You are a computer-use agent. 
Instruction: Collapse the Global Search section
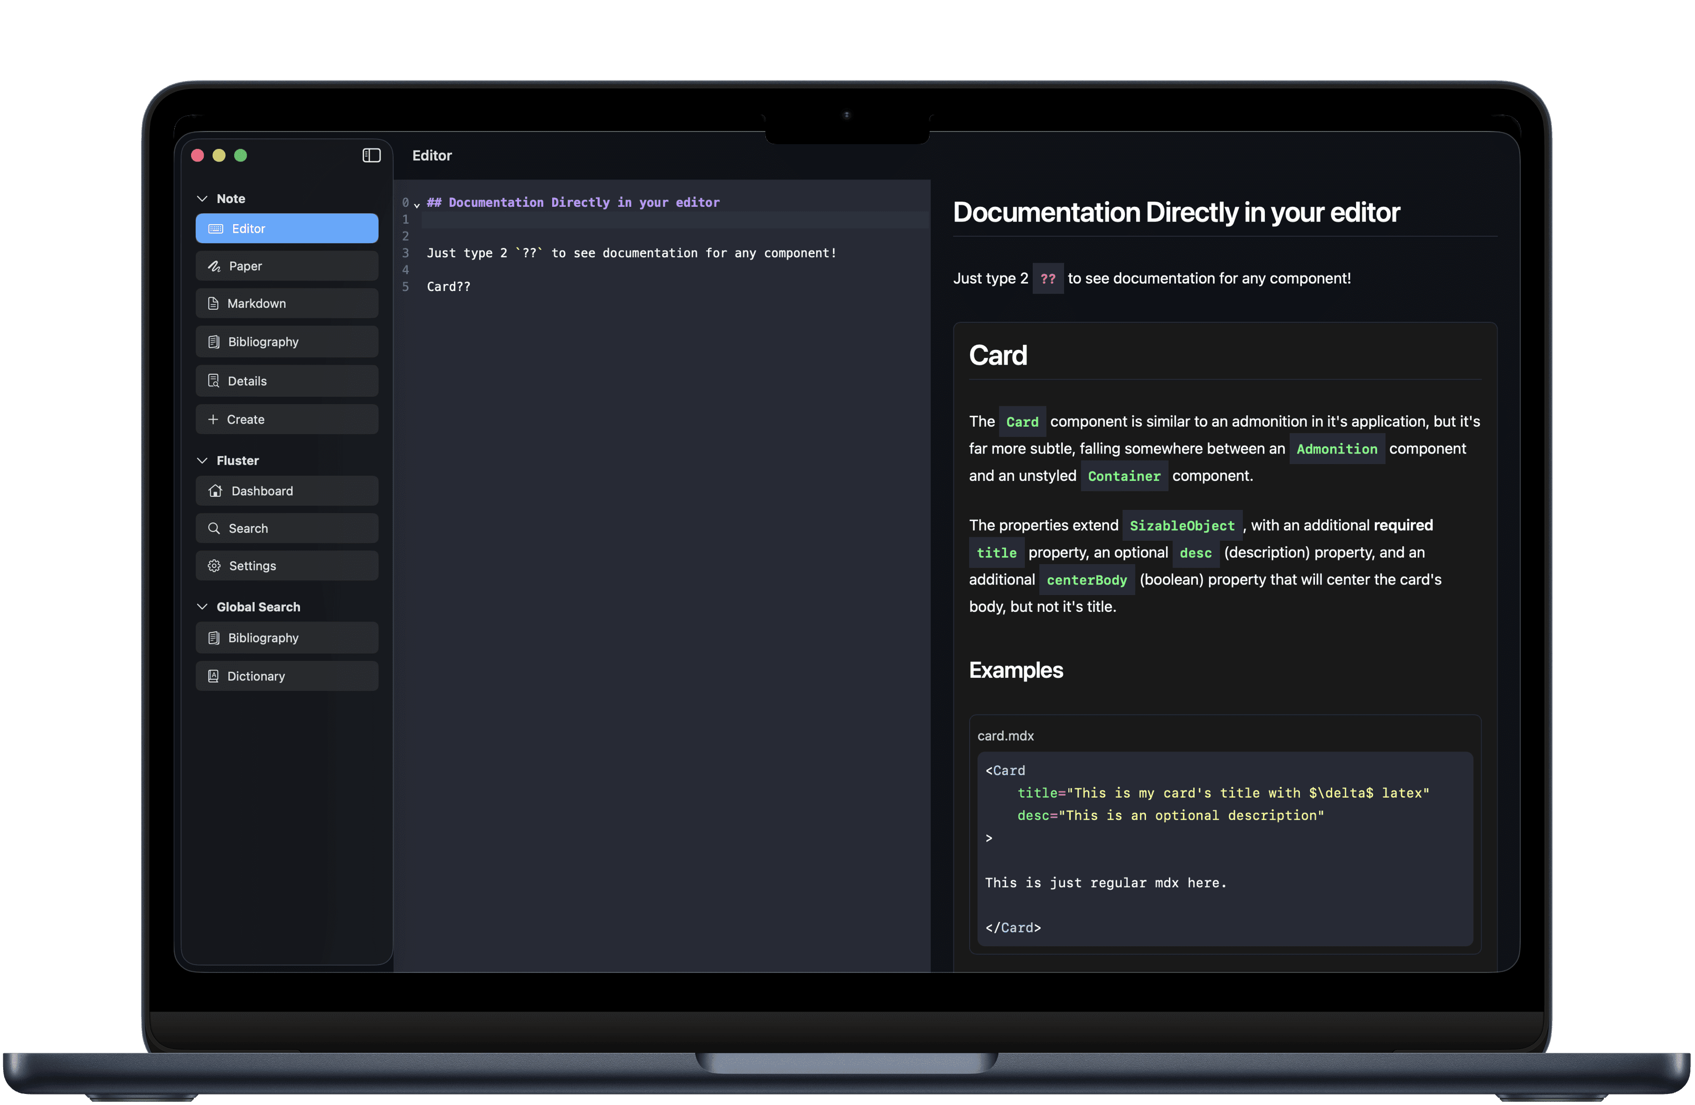click(202, 607)
